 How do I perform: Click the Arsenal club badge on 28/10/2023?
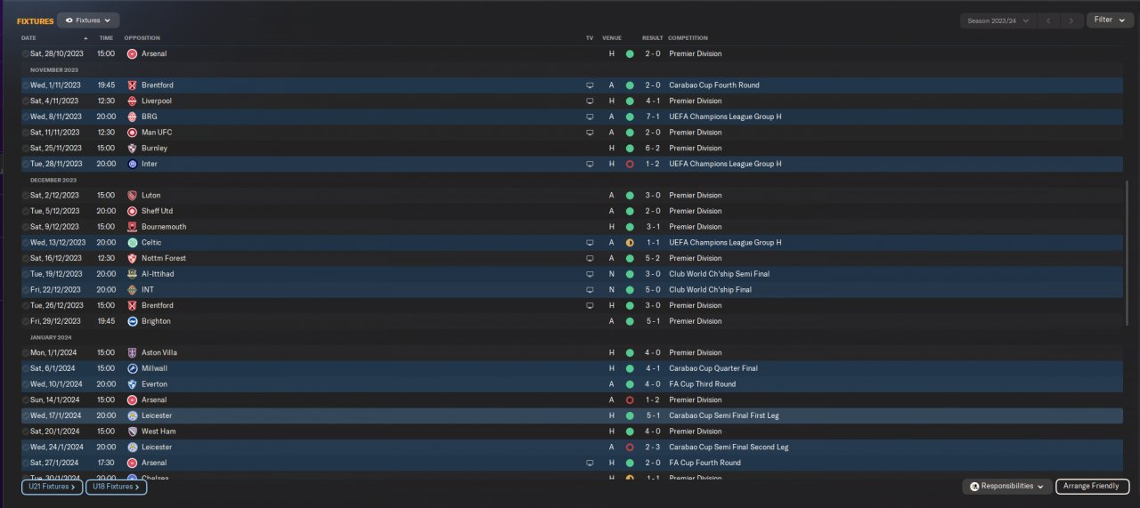pos(132,53)
